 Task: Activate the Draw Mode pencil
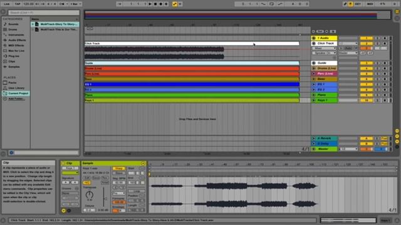[x=345, y=4]
